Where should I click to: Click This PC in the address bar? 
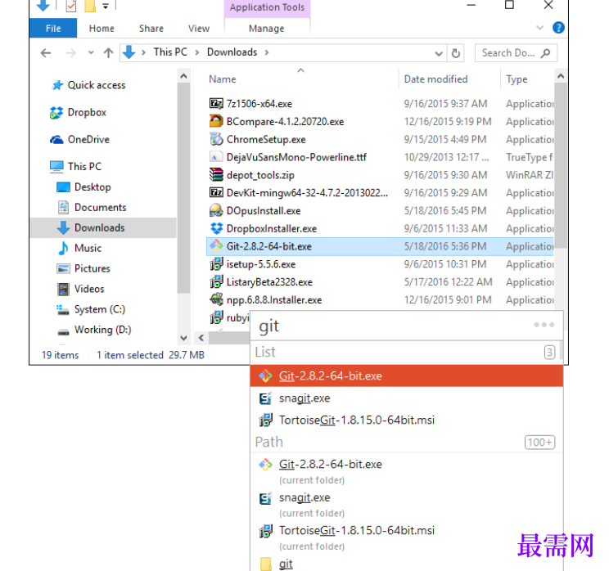coord(170,52)
